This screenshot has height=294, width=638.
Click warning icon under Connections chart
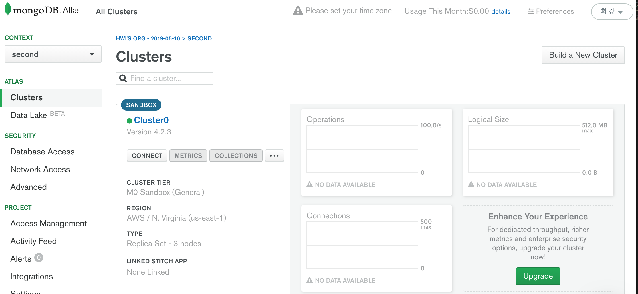pyautogui.click(x=310, y=280)
